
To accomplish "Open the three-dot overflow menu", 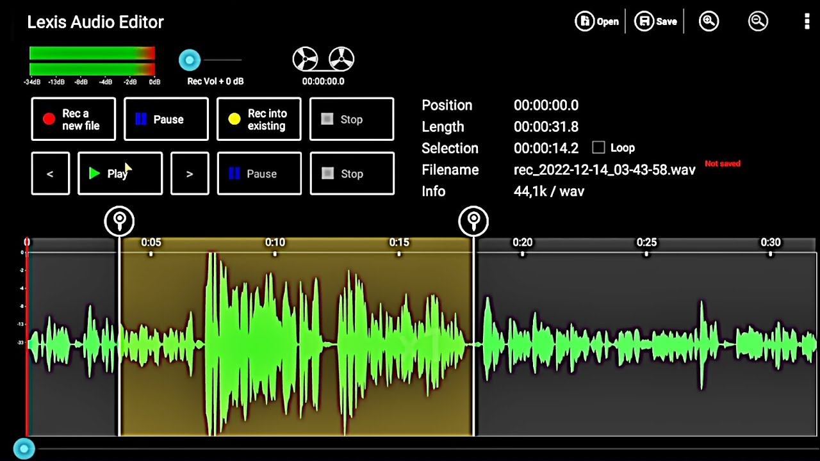I will (x=807, y=21).
